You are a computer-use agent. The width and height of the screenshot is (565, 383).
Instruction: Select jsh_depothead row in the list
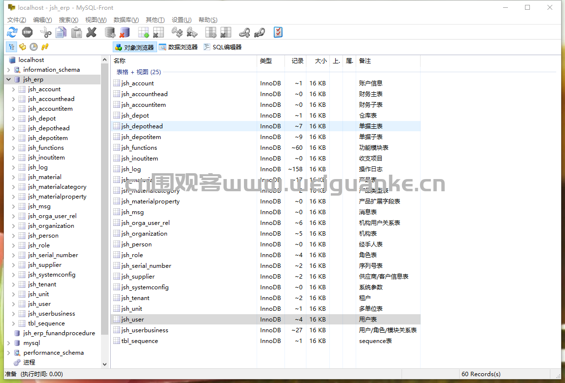tap(265, 126)
